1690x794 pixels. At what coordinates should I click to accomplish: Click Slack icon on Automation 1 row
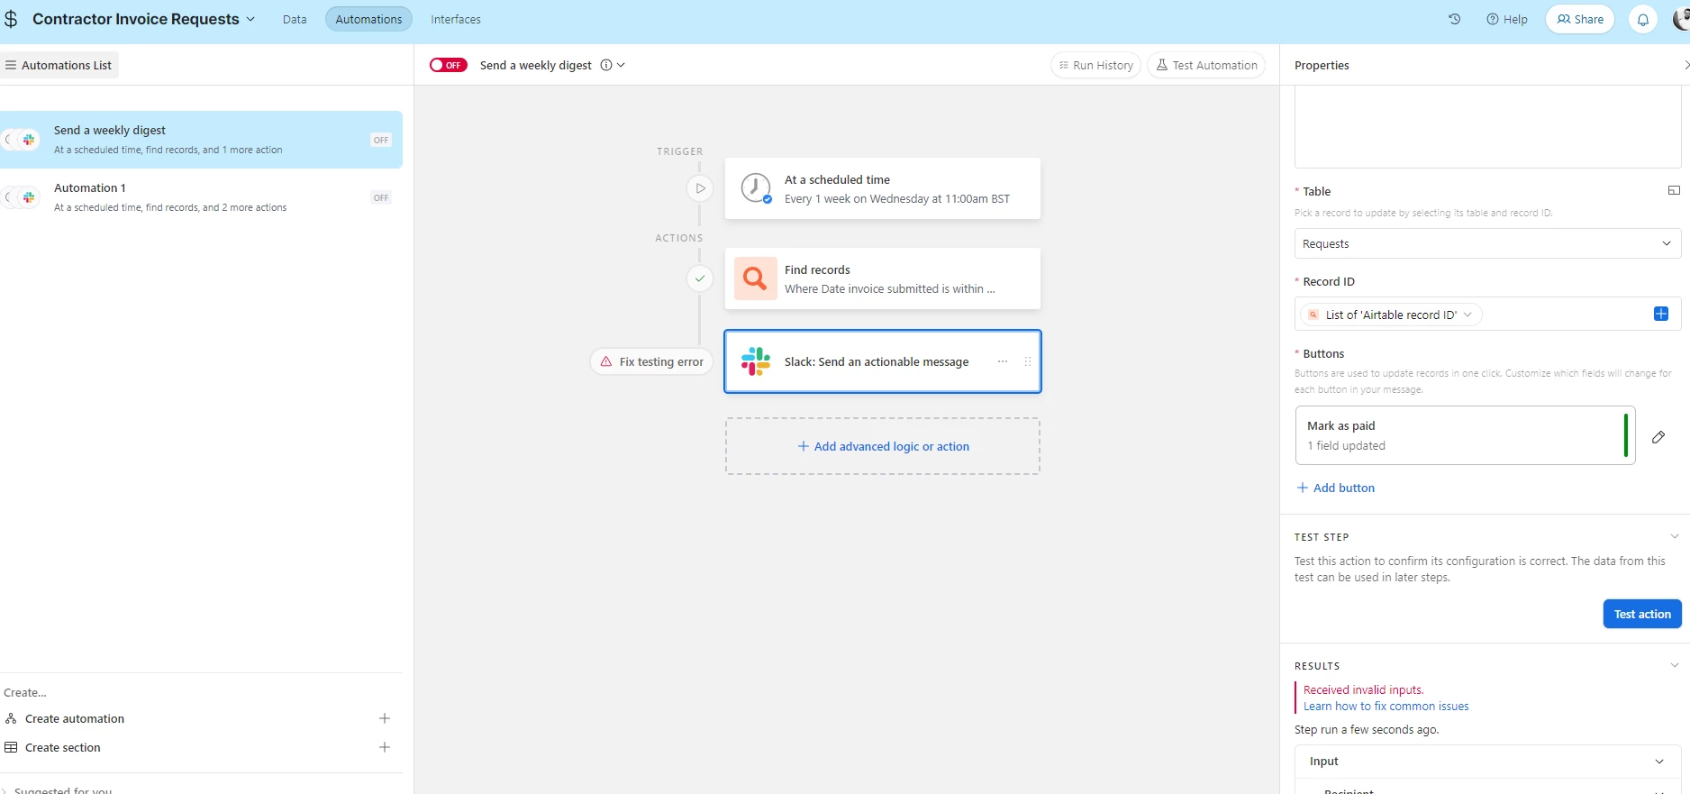pos(29,197)
